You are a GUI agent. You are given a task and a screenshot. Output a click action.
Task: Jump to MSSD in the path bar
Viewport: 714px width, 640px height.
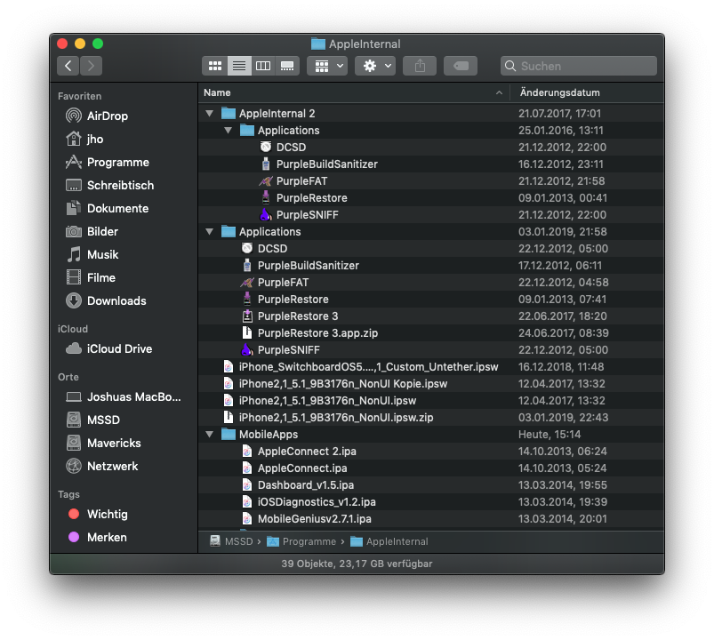pyautogui.click(x=231, y=541)
